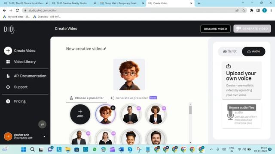
Task: Open Keyword ideas bookmark
Action: tap(16, 17)
